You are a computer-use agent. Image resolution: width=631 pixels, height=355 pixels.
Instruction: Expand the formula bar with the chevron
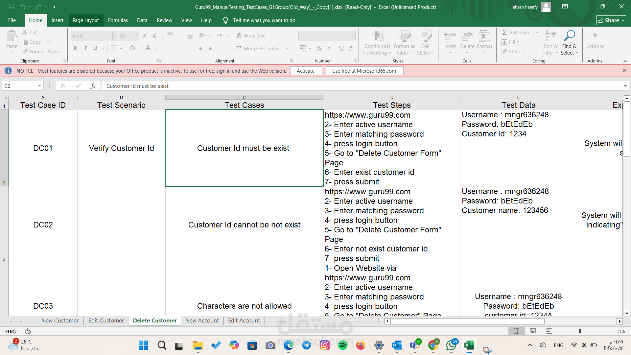pos(625,86)
